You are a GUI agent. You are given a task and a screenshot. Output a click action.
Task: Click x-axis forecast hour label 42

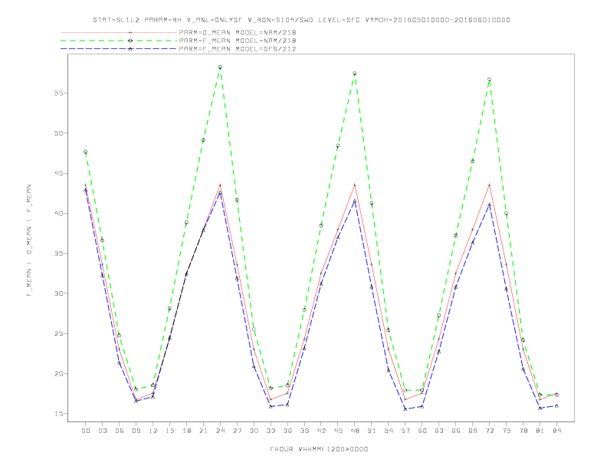[x=321, y=431]
